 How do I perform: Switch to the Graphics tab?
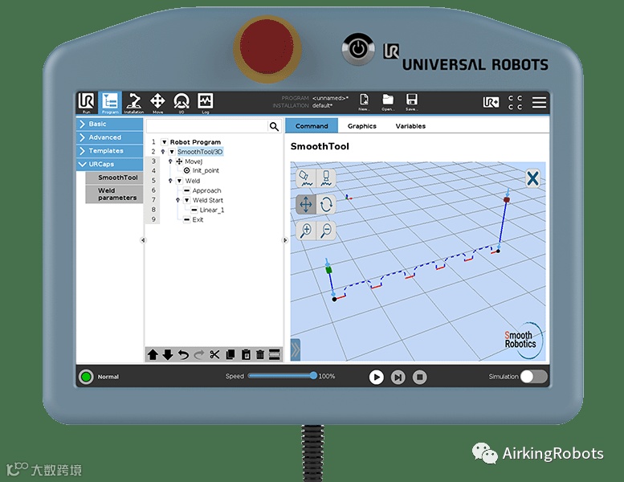[x=361, y=126]
